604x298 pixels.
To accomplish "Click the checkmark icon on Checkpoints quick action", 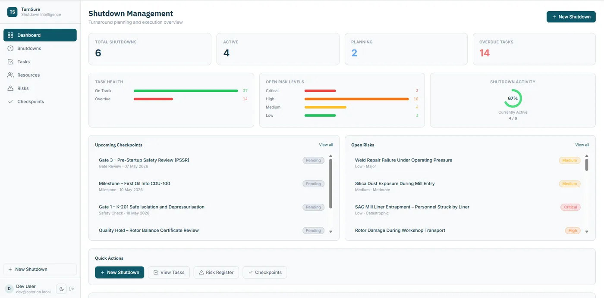I will tap(250, 273).
